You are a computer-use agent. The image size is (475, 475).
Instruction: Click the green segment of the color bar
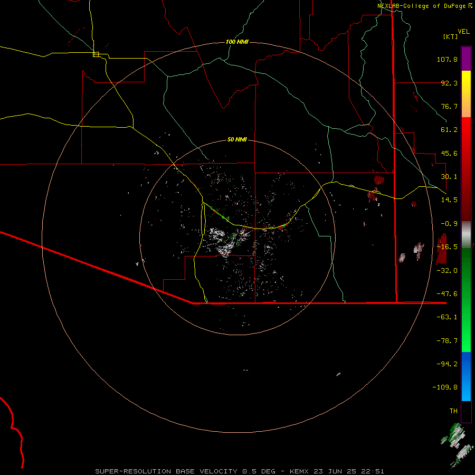[x=466, y=300]
